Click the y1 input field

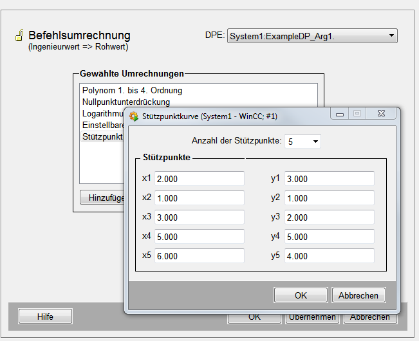(x=329, y=179)
